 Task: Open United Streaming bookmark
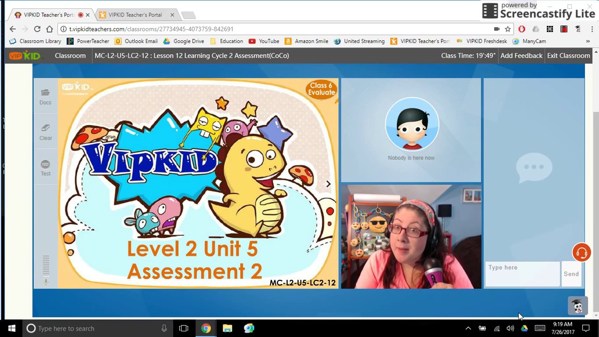(359, 41)
